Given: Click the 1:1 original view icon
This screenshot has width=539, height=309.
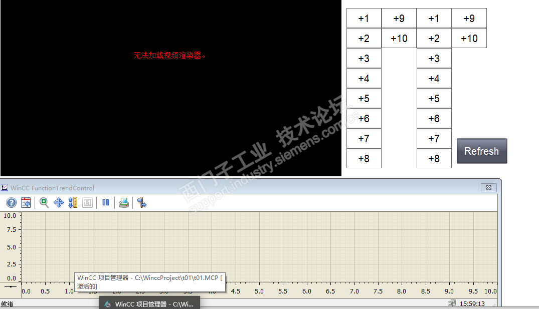Looking at the screenshot, I should click(x=87, y=202).
